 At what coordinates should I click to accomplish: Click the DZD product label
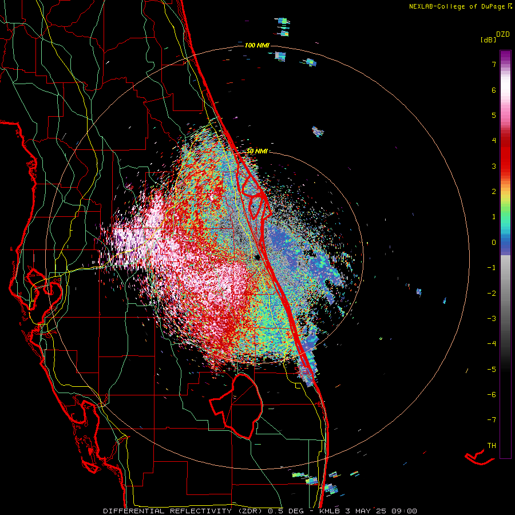(503, 34)
